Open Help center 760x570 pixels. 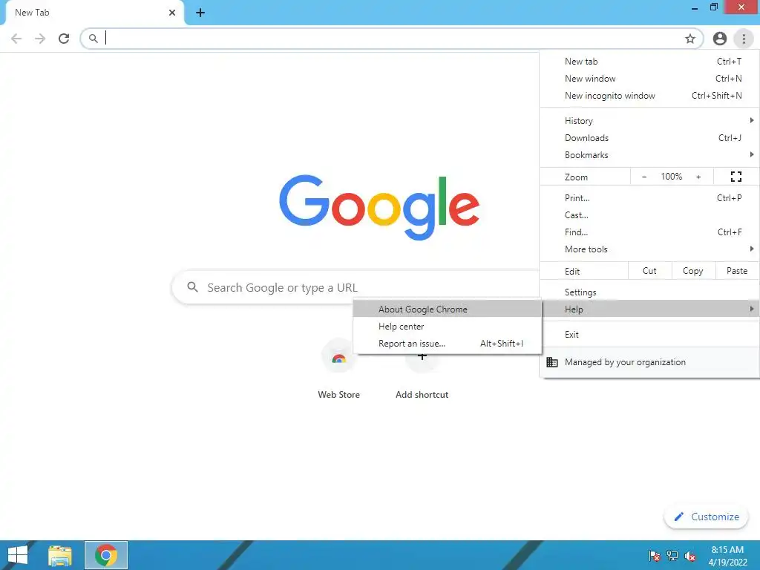[447, 327]
